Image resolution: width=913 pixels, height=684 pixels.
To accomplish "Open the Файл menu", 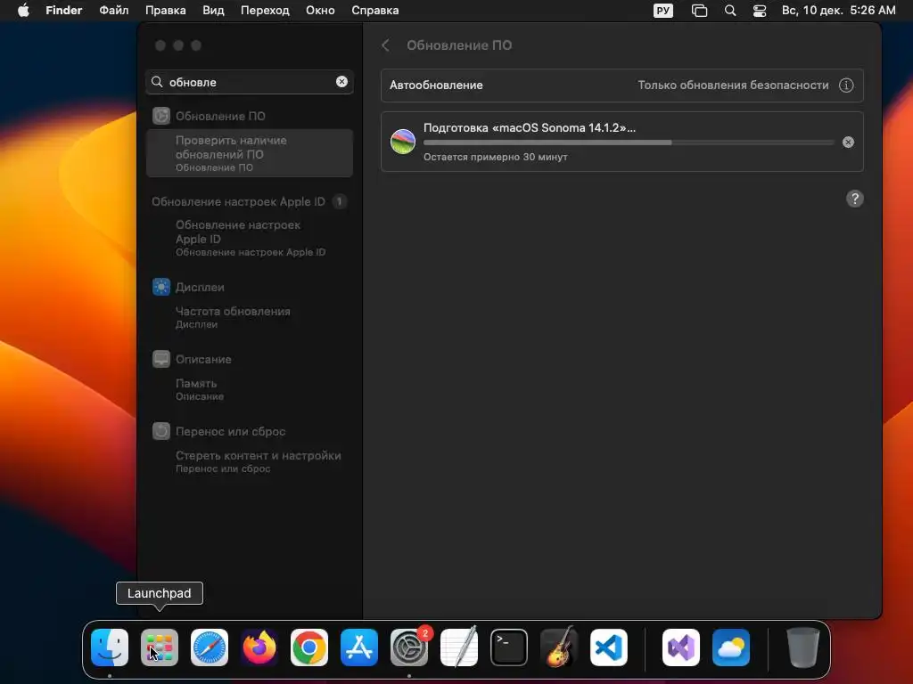I will pos(114,11).
